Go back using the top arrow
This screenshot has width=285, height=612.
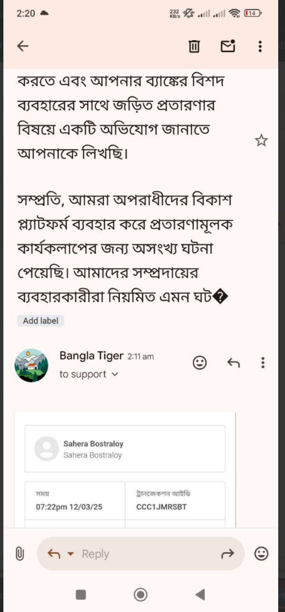coord(23,46)
